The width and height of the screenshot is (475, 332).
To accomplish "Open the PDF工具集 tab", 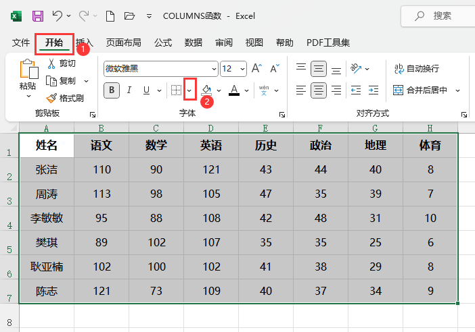I will 328,43.
